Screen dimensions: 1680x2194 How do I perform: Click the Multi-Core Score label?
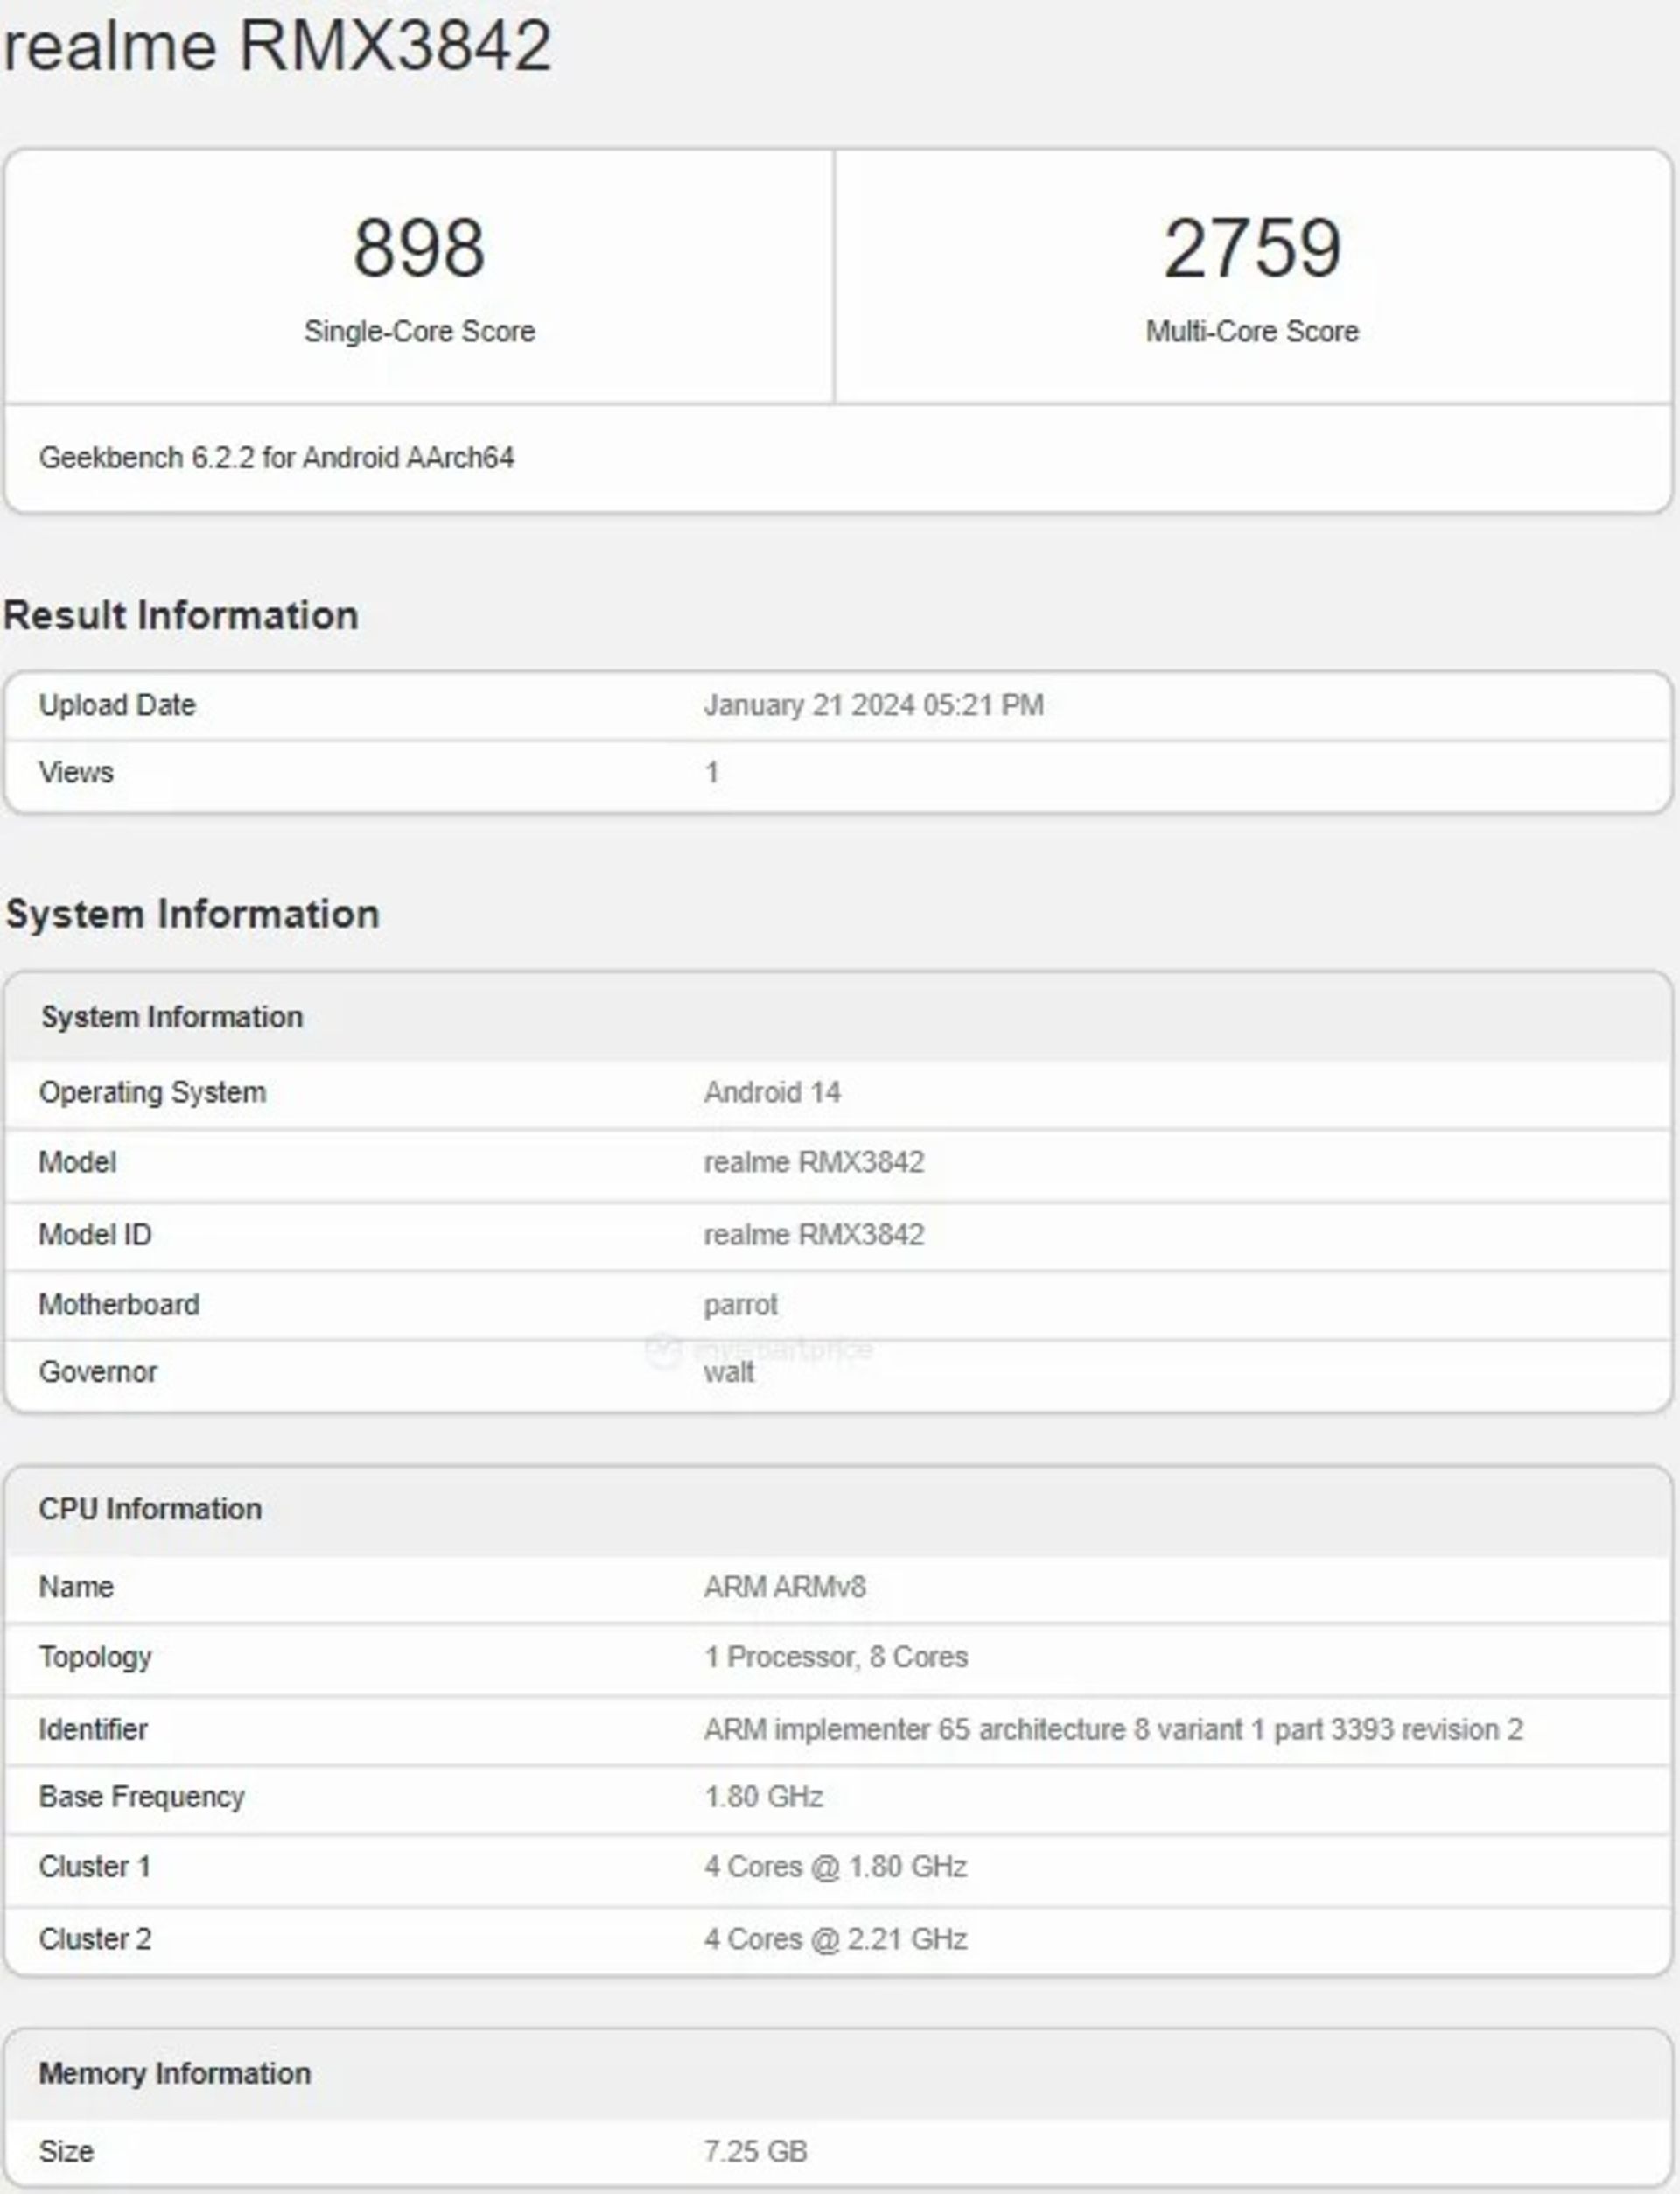(x=1251, y=331)
